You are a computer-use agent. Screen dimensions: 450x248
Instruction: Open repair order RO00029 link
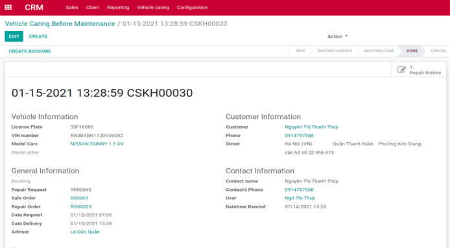click(x=81, y=206)
